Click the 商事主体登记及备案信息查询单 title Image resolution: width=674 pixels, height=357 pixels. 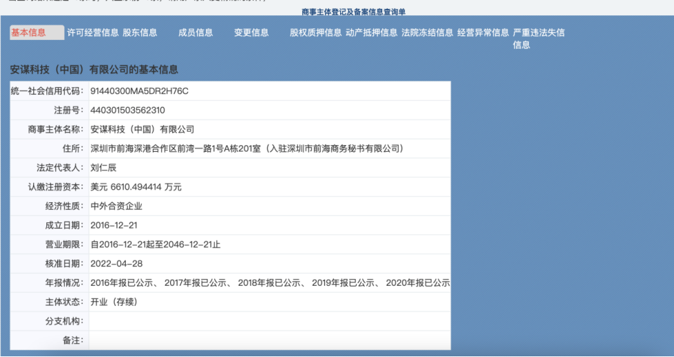pyautogui.click(x=353, y=12)
